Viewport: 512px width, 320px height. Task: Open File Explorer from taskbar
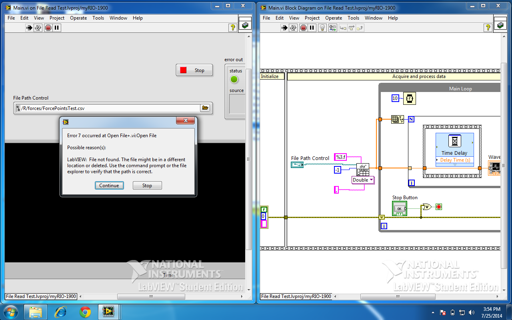[x=35, y=312]
